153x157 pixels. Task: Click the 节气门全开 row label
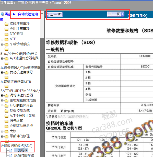[59, 147]
